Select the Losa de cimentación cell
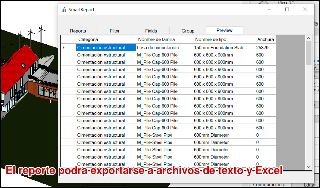320x188 pixels. [x=164, y=47]
